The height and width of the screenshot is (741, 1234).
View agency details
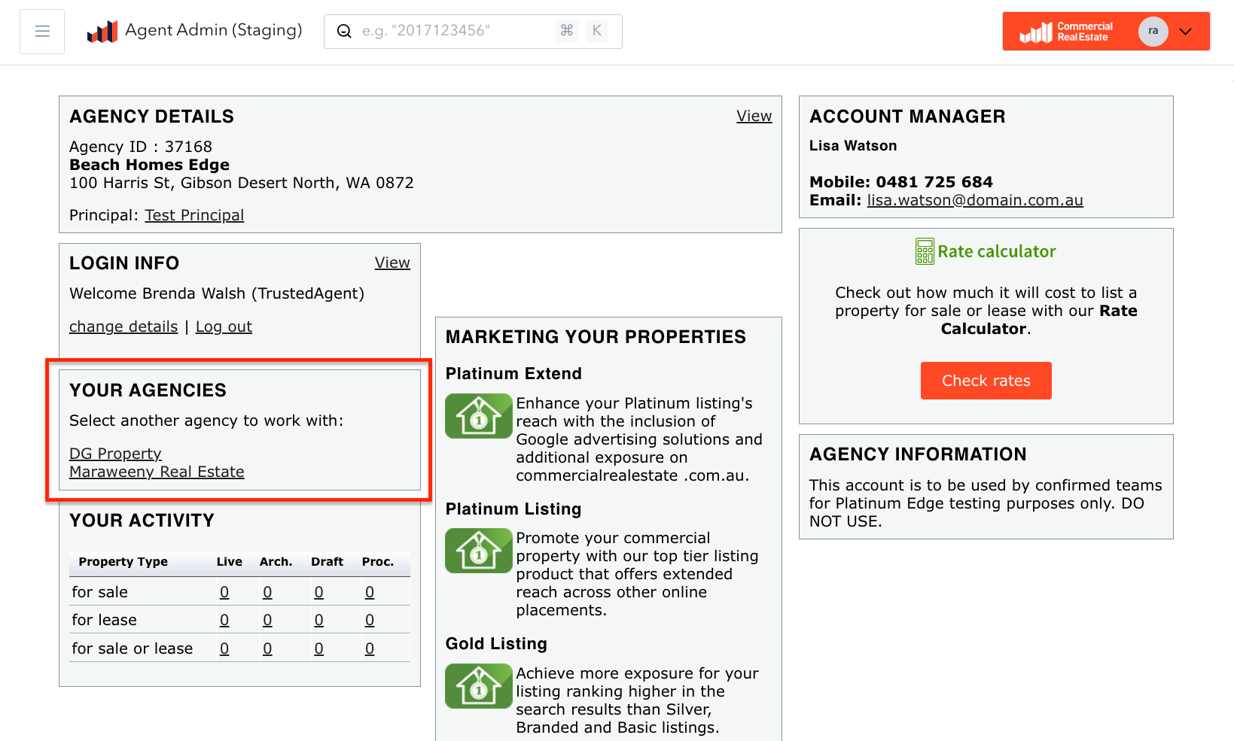754,116
